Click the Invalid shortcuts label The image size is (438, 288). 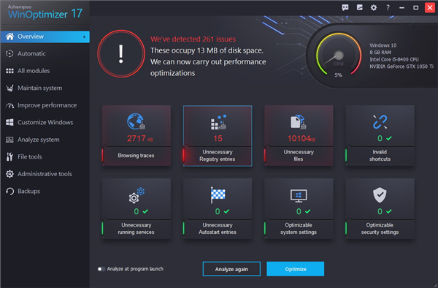pos(380,156)
